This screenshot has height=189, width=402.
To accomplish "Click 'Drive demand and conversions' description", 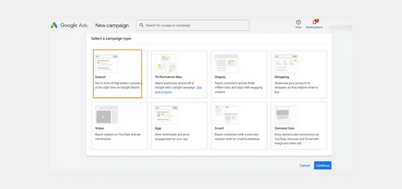I will [297, 139].
